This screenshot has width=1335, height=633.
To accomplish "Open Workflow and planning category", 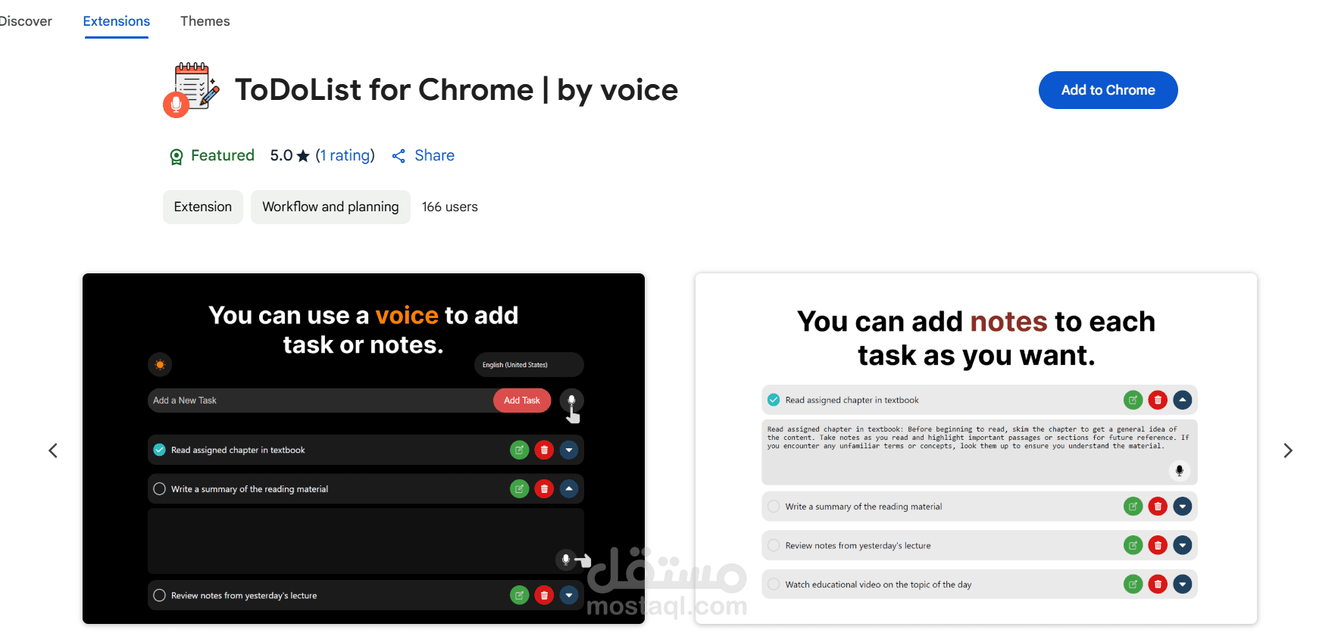I will (x=330, y=207).
